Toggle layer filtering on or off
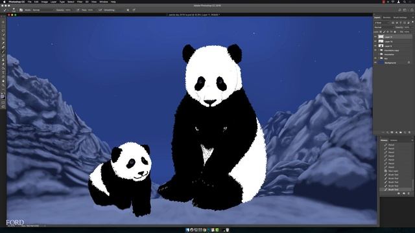 click(x=412, y=22)
